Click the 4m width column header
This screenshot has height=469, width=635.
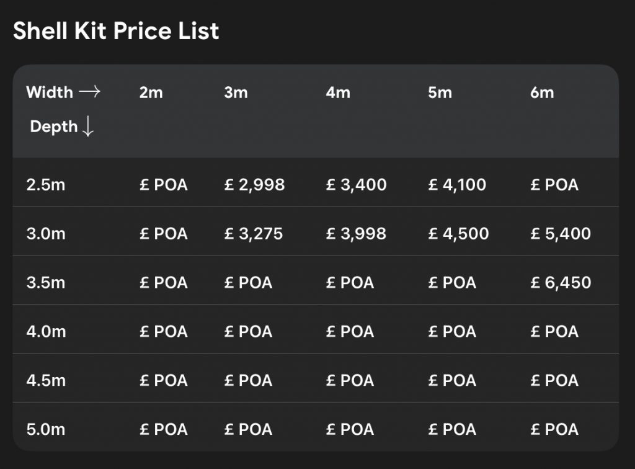point(338,92)
